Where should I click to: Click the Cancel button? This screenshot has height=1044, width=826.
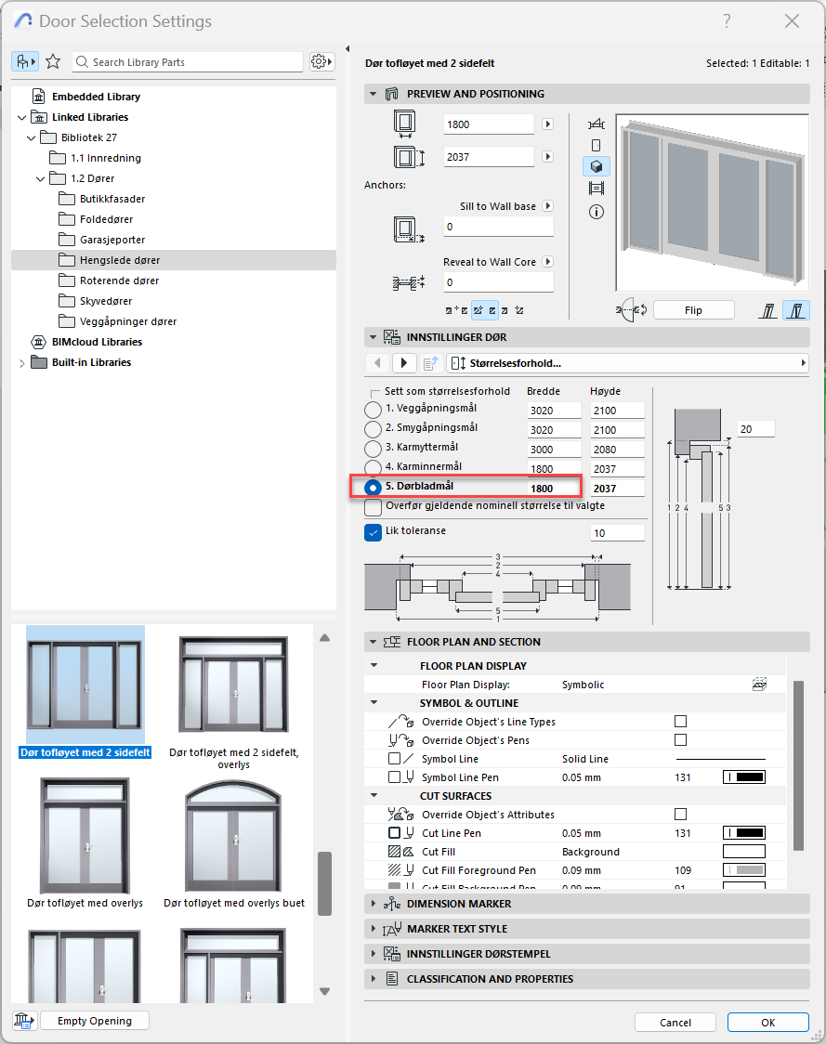675,1022
